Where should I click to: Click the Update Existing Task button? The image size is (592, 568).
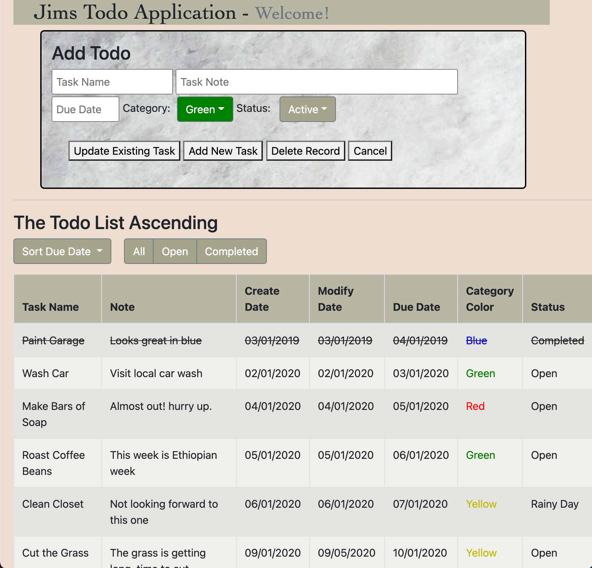(124, 151)
